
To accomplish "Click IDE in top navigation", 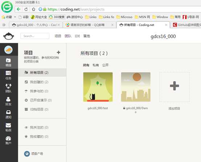I will coord(77,36).
